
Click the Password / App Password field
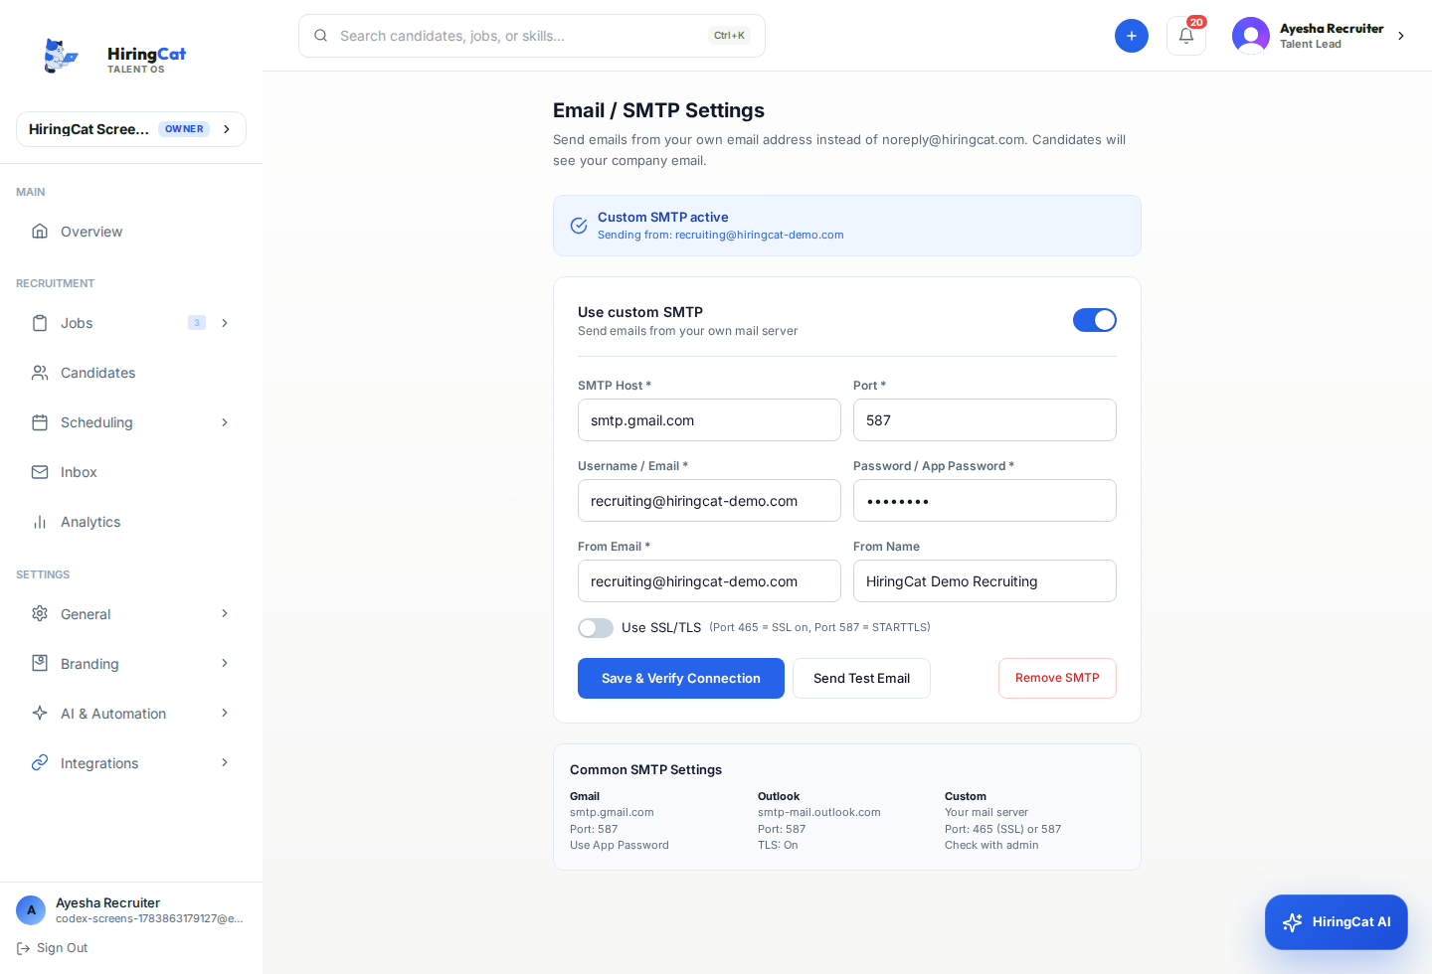point(984,501)
